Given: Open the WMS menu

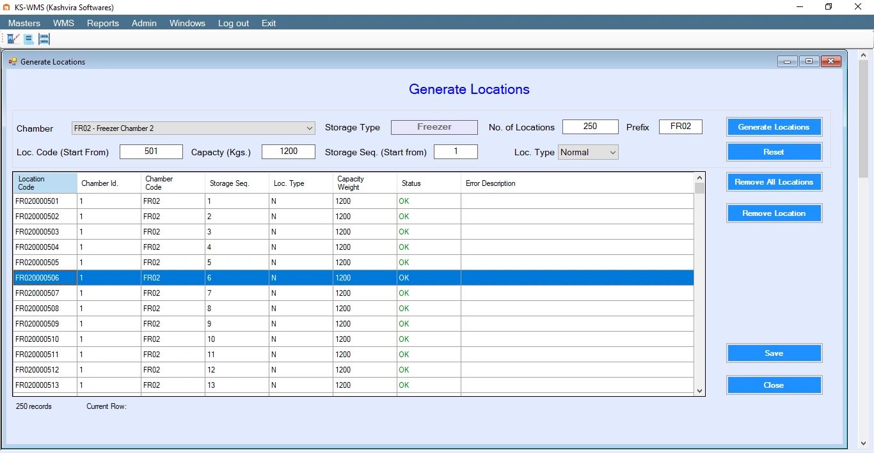Looking at the screenshot, I should click(x=63, y=23).
